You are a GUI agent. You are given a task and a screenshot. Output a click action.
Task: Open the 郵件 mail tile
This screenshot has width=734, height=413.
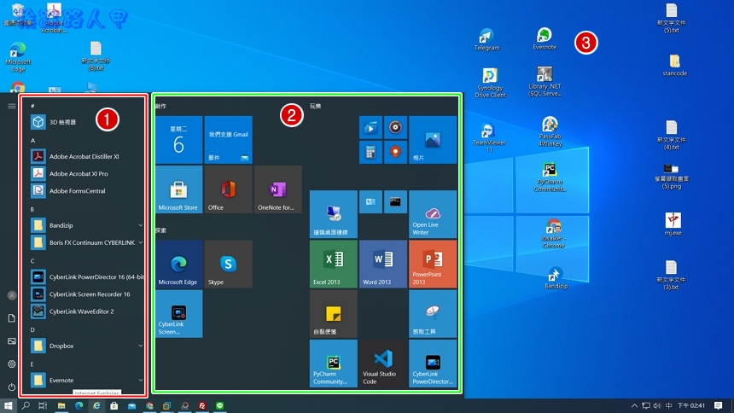click(x=229, y=140)
